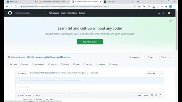The image size is (182, 102).
Task: Select the repository Issues tab
Action: coord(24,64)
